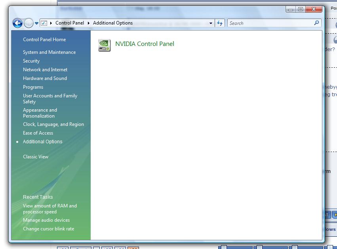Open the Security category
The width and height of the screenshot is (337, 249).
tap(31, 61)
